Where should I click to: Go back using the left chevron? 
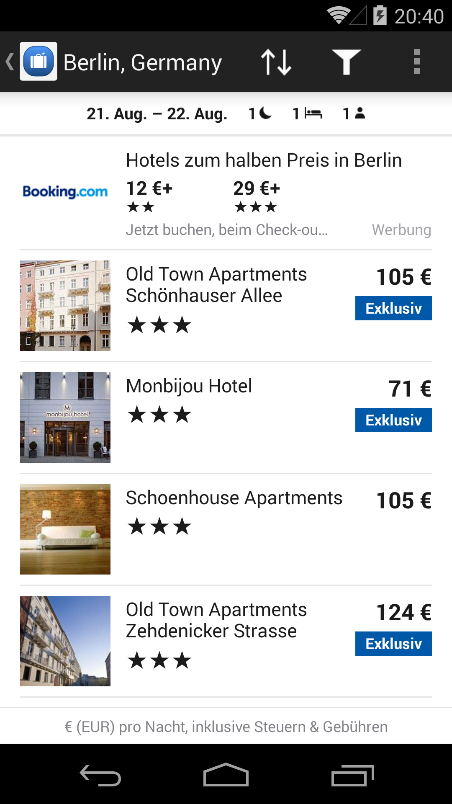[10, 62]
